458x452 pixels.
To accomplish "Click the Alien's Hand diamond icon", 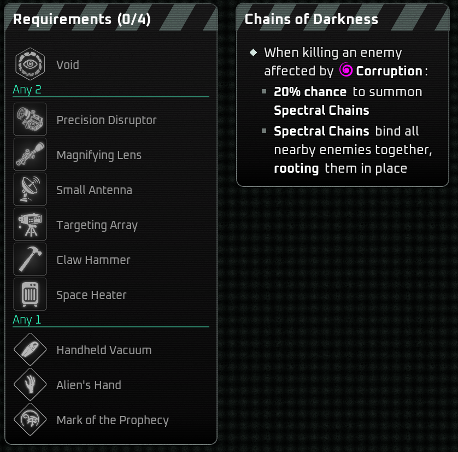I will 30,385.
